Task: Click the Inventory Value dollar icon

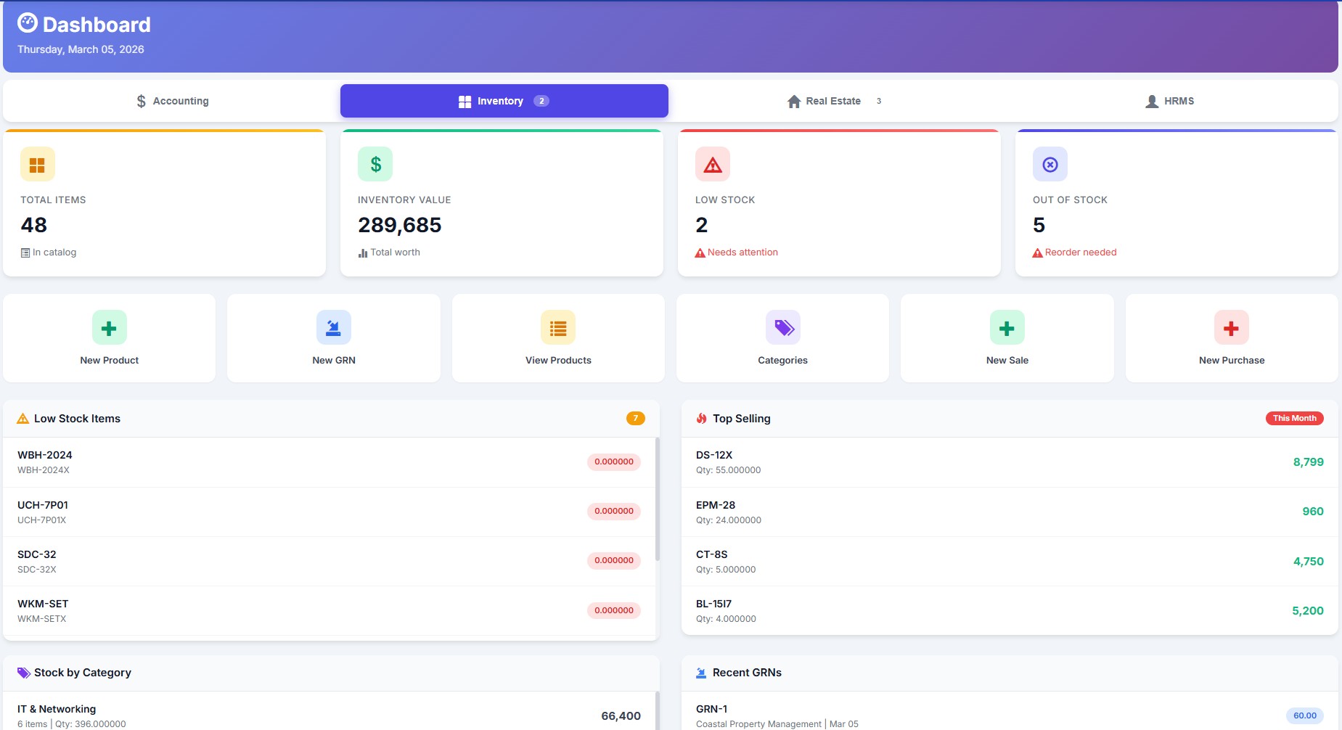Action: point(375,164)
